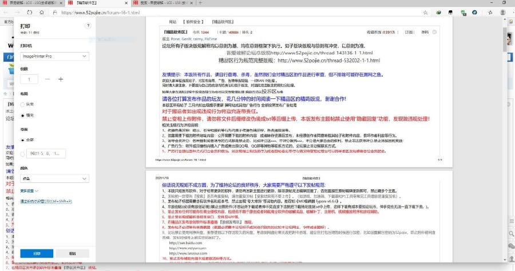Screen dimensions: 515x271
Task: Click the page range input box
Action: (46, 154)
